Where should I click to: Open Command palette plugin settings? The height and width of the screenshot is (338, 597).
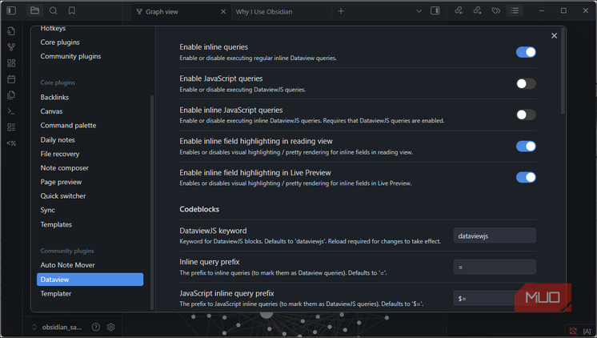click(69, 126)
